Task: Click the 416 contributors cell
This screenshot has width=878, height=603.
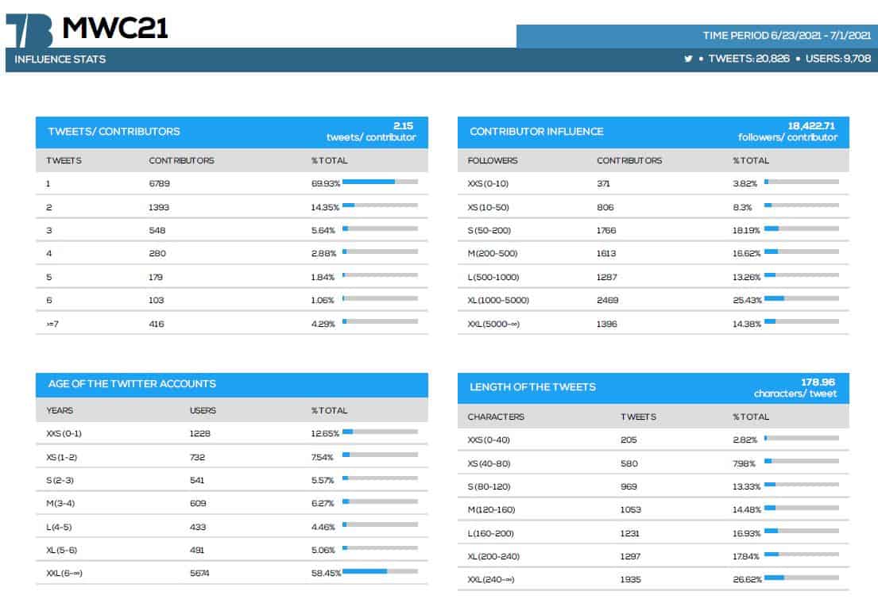Action: (x=157, y=324)
